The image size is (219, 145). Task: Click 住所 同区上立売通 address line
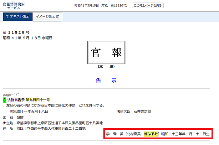[x=44, y=128]
